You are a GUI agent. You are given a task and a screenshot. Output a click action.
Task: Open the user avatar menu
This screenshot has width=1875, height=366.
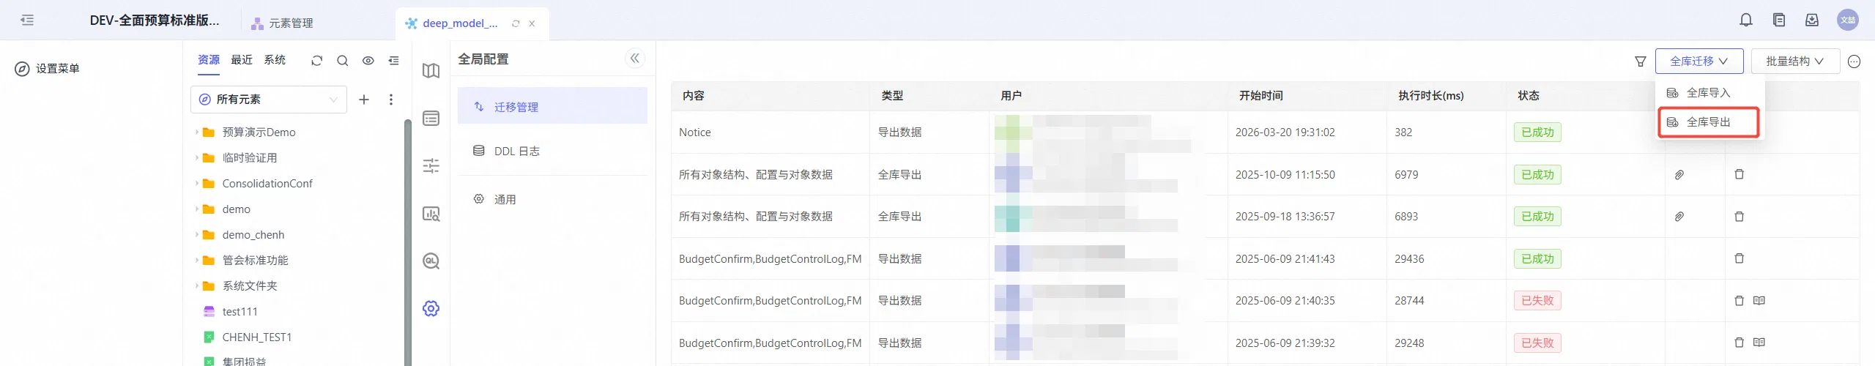pos(1848,20)
